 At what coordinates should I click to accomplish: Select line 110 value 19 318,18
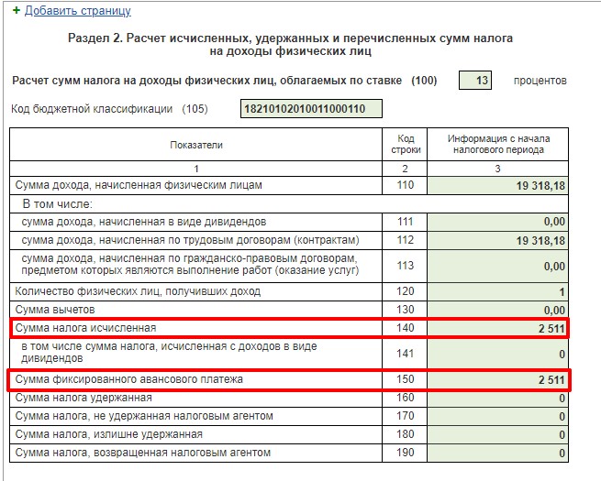pyautogui.click(x=497, y=186)
